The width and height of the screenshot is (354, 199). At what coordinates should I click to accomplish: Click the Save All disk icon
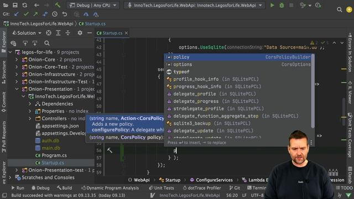[15, 5]
